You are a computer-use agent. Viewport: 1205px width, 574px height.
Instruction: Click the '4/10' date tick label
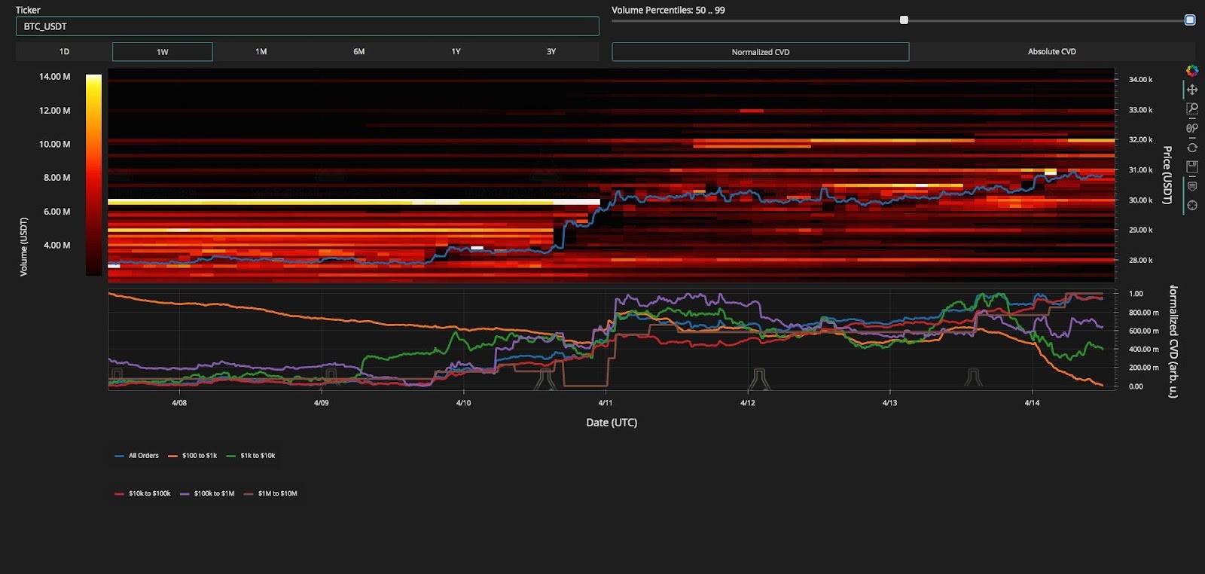coord(463,403)
